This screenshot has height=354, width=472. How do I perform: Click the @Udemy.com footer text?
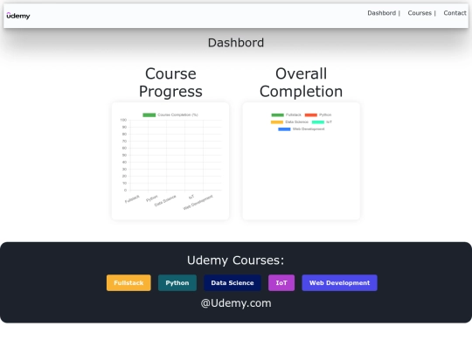(x=236, y=302)
